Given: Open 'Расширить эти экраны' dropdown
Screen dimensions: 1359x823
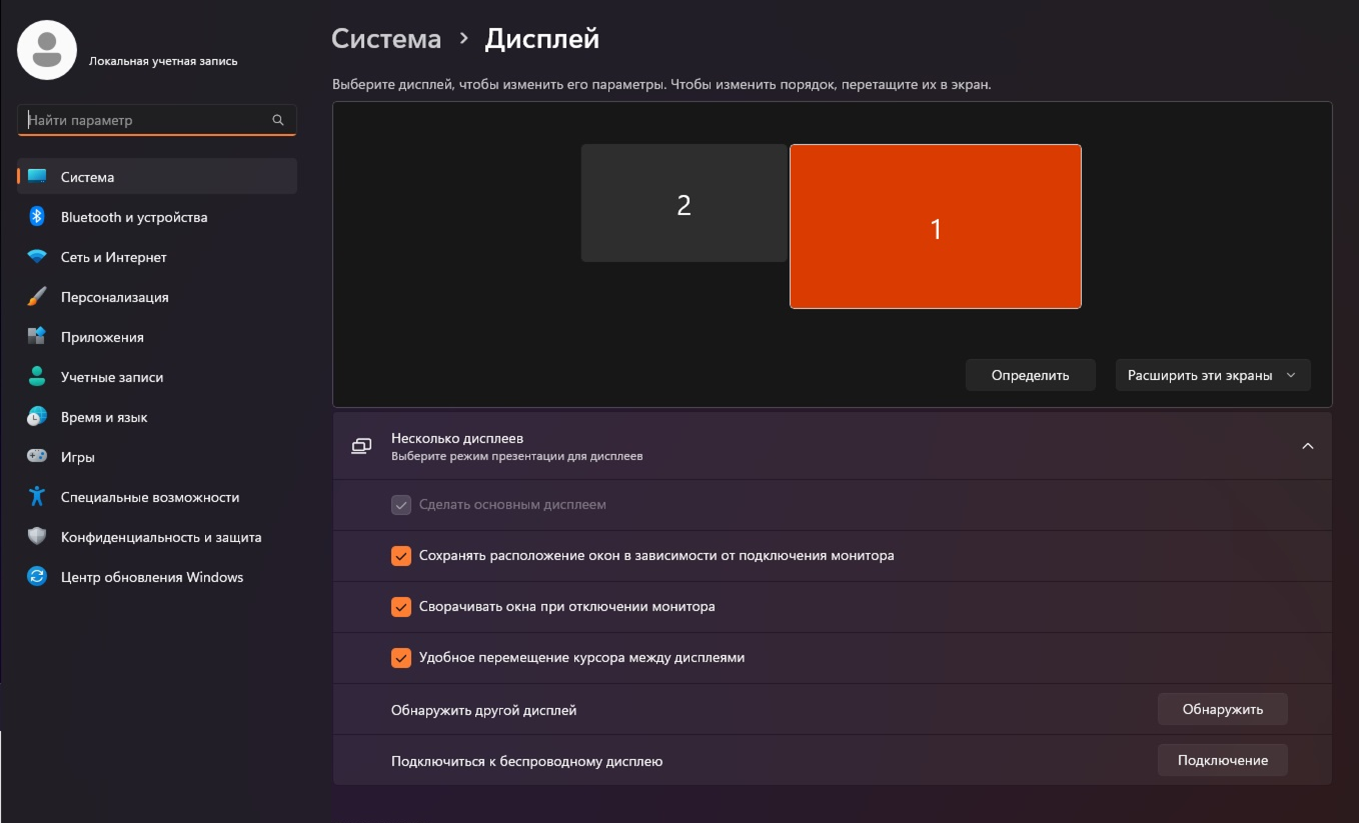Looking at the screenshot, I should 1213,375.
